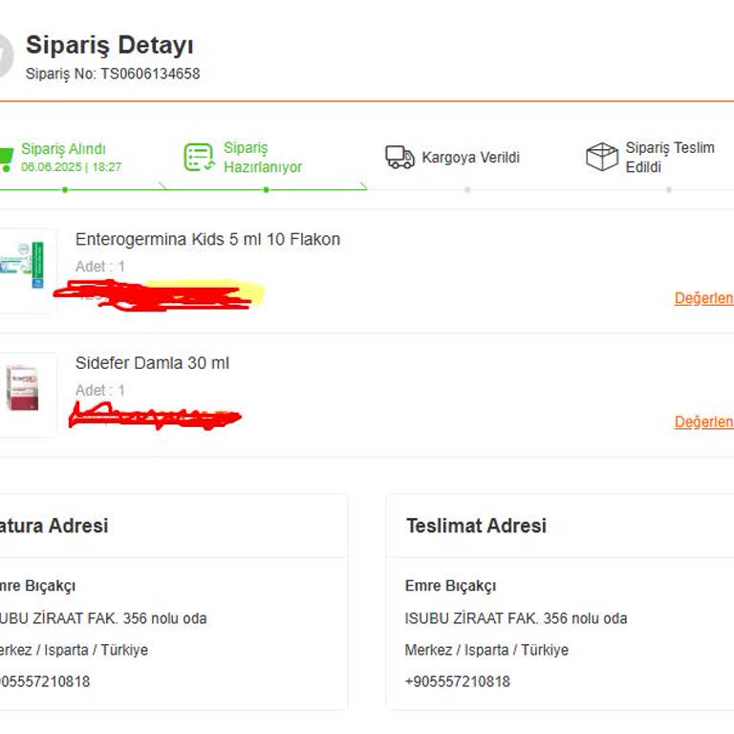Click Değerlendir link for Sidefer Damla
Viewport: 734px width, 734px height.
pyautogui.click(x=704, y=422)
